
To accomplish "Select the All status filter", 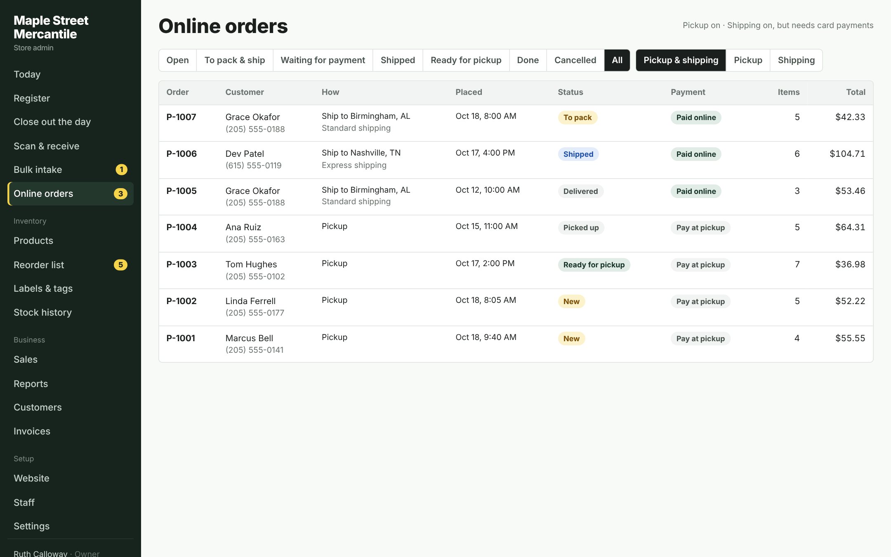I will point(617,60).
